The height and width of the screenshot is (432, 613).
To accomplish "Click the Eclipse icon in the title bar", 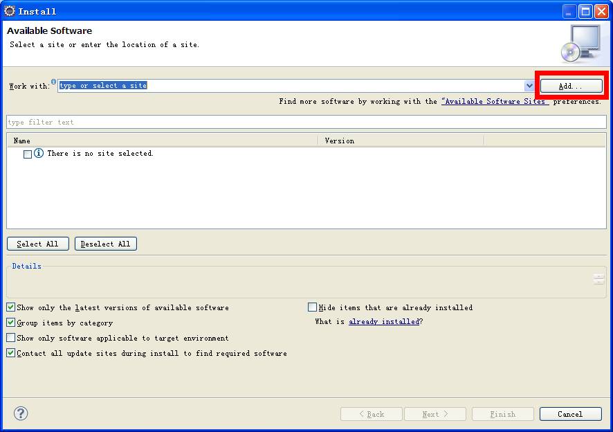I will click(x=10, y=11).
